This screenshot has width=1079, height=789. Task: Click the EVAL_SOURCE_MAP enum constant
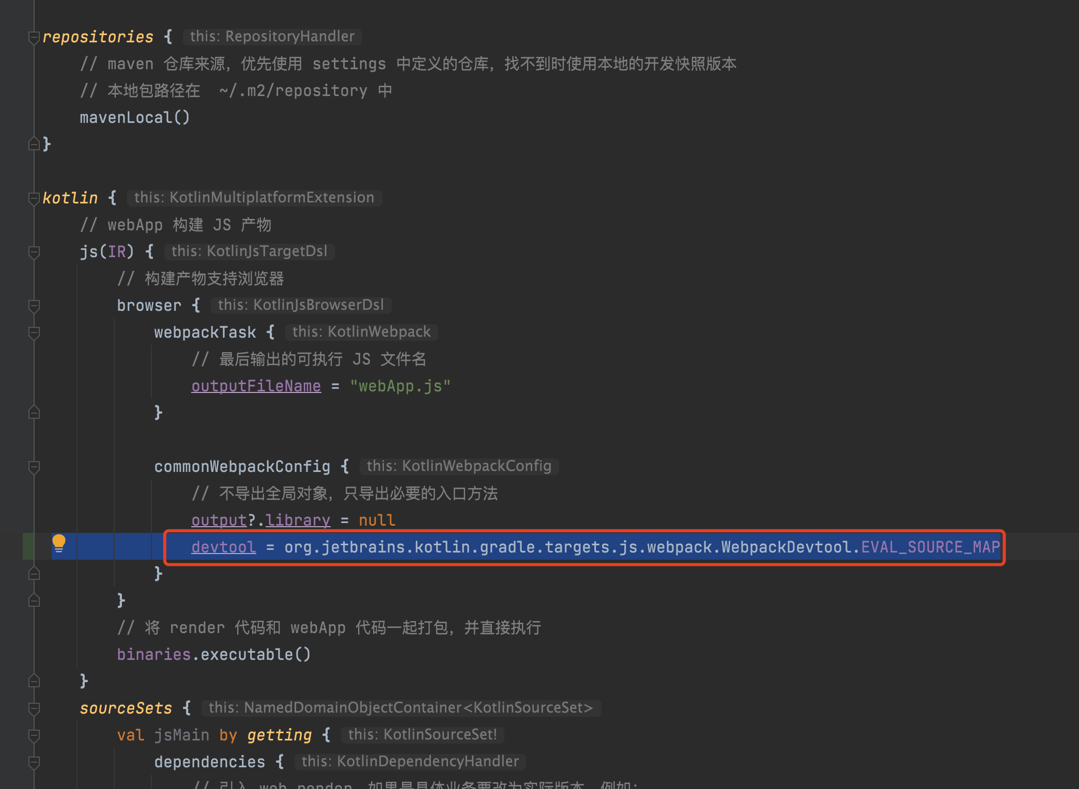point(930,547)
